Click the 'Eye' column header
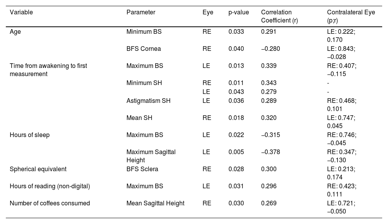 pyautogui.click(x=208, y=12)
